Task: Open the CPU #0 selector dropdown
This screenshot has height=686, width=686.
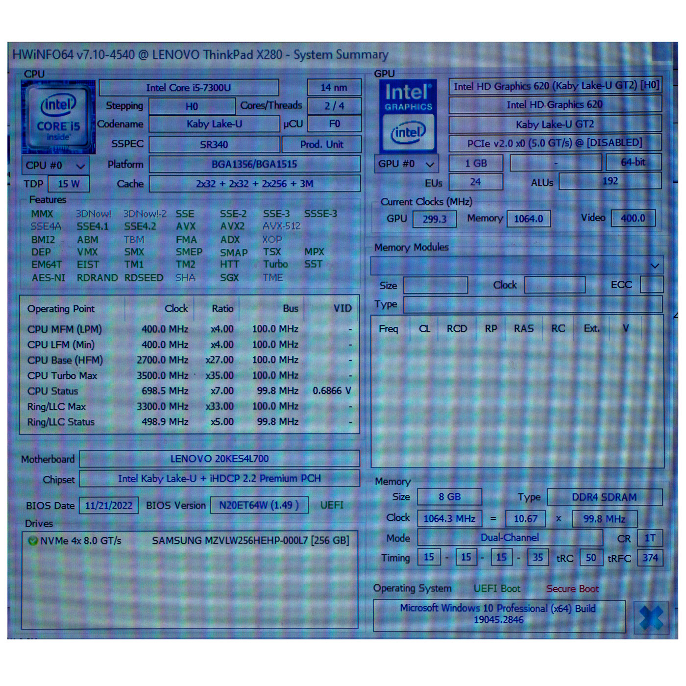Action: point(55,166)
